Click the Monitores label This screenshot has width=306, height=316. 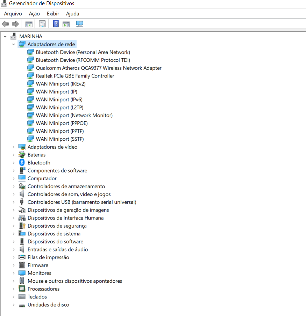point(40,273)
